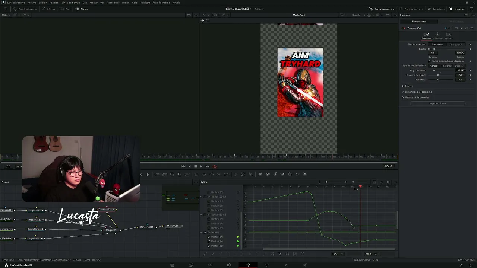Toggle Camera3D1 Desfase (Z) checkbox
This screenshot has width=477, height=268.
[x=209, y=246]
